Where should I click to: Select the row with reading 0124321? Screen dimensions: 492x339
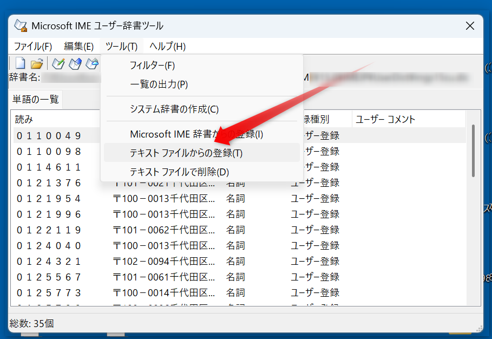coord(239,261)
